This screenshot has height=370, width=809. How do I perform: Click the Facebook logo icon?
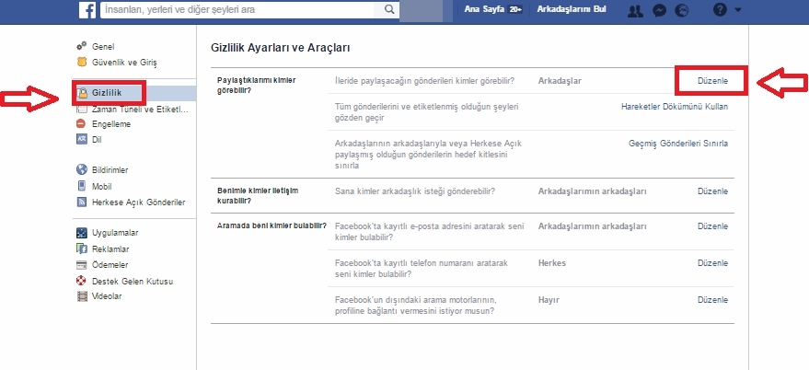click(87, 10)
